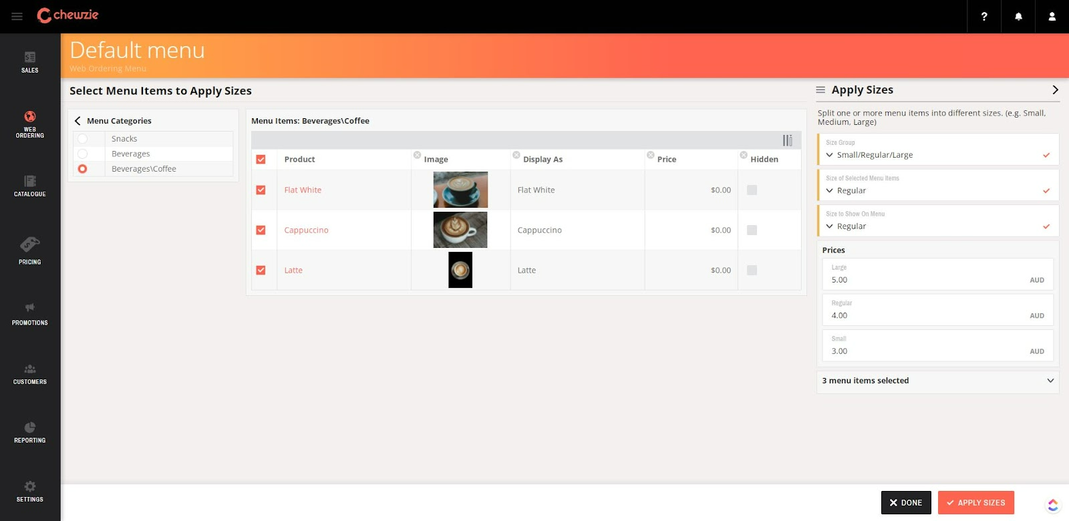Open the Reporting menu in sidebar

(30, 432)
